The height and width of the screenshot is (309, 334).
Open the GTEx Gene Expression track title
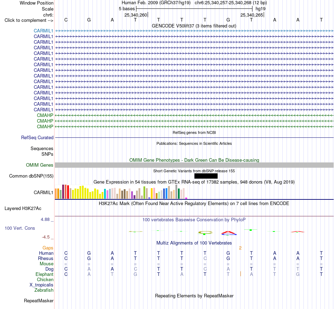point(194,182)
